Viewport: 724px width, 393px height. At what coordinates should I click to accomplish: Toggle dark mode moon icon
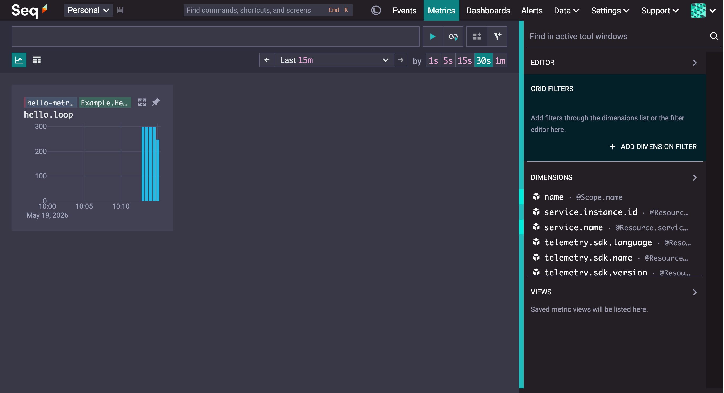pos(376,11)
